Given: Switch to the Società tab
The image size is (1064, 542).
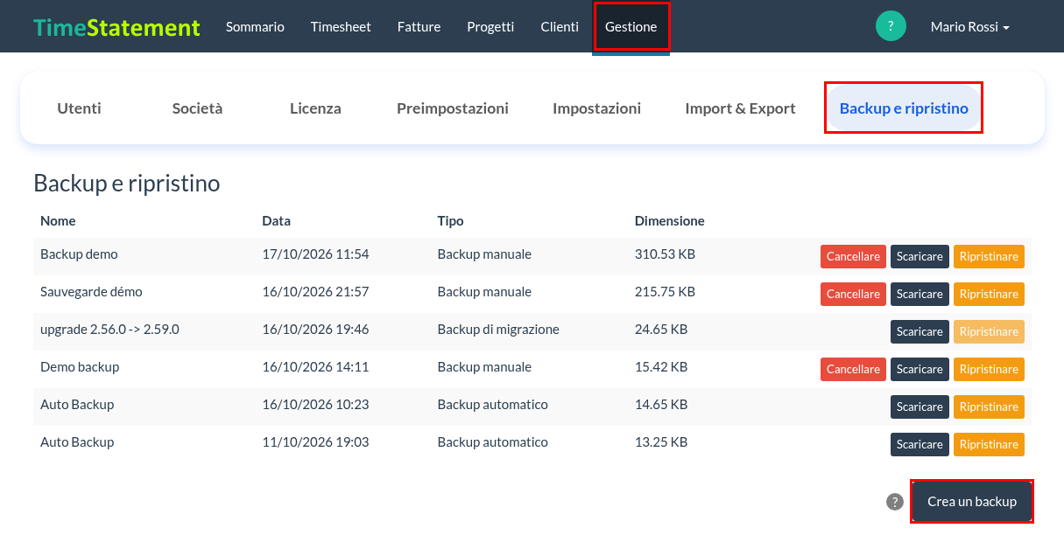Looking at the screenshot, I should (197, 108).
